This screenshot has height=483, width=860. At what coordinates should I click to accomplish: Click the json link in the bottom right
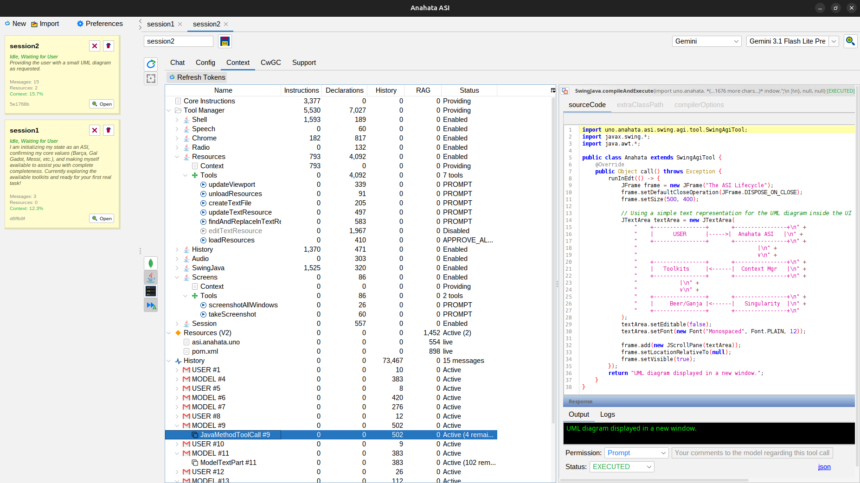coord(824,467)
